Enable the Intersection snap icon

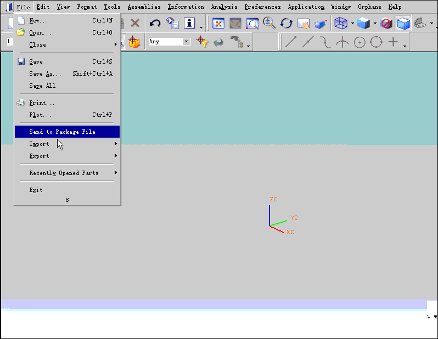tap(342, 42)
